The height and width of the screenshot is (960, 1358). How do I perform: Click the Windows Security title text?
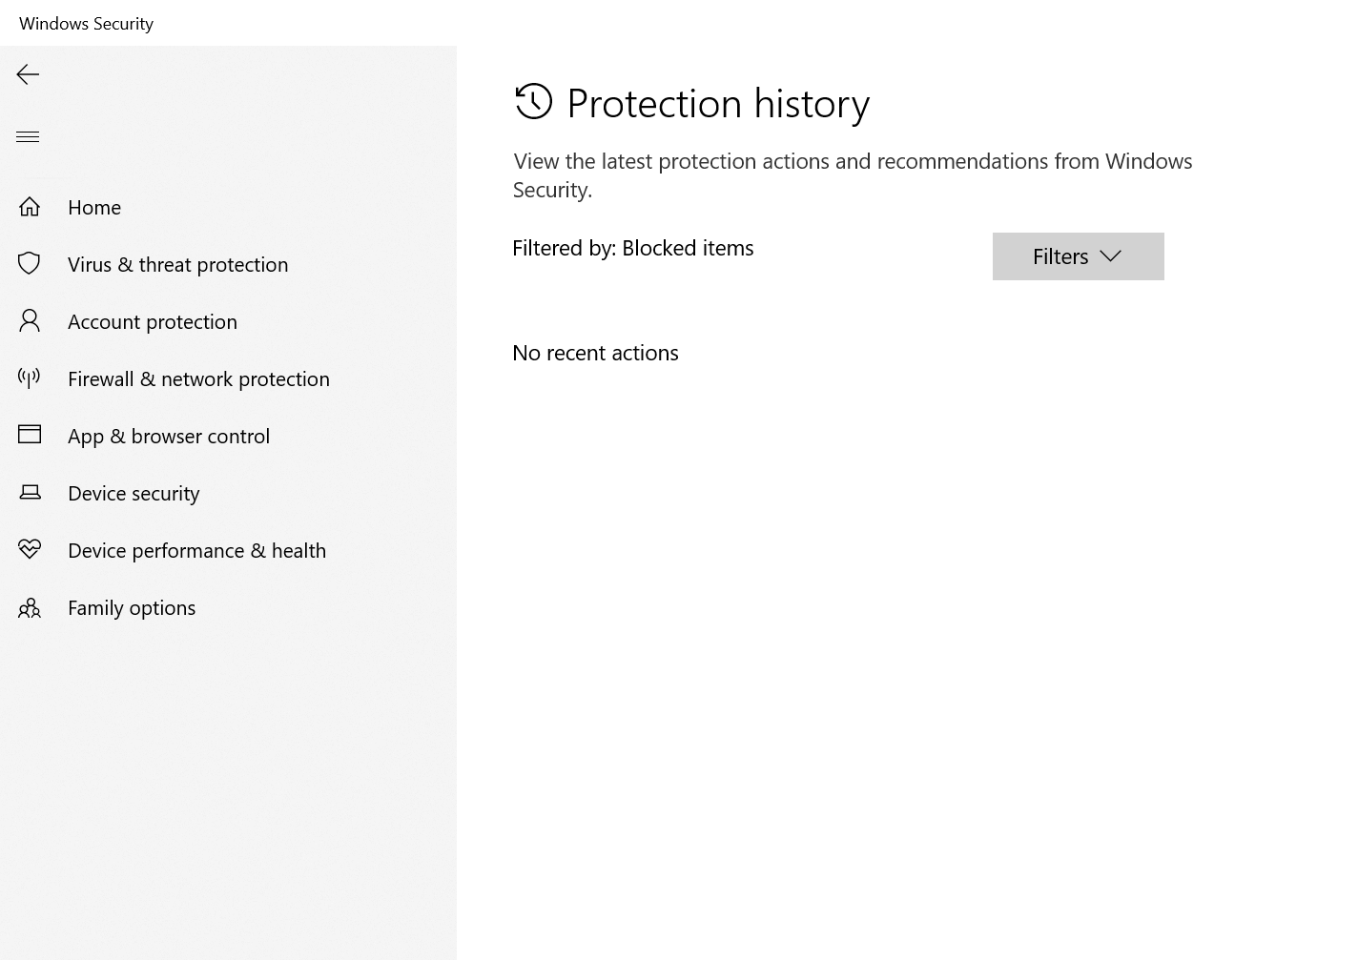click(x=86, y=23)
